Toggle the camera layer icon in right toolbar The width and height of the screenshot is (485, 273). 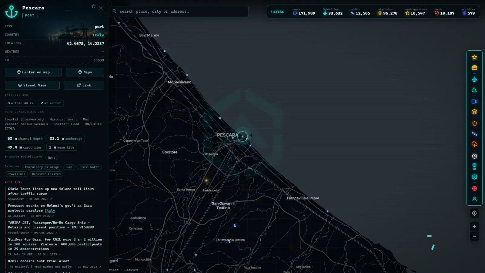(474, 102)
